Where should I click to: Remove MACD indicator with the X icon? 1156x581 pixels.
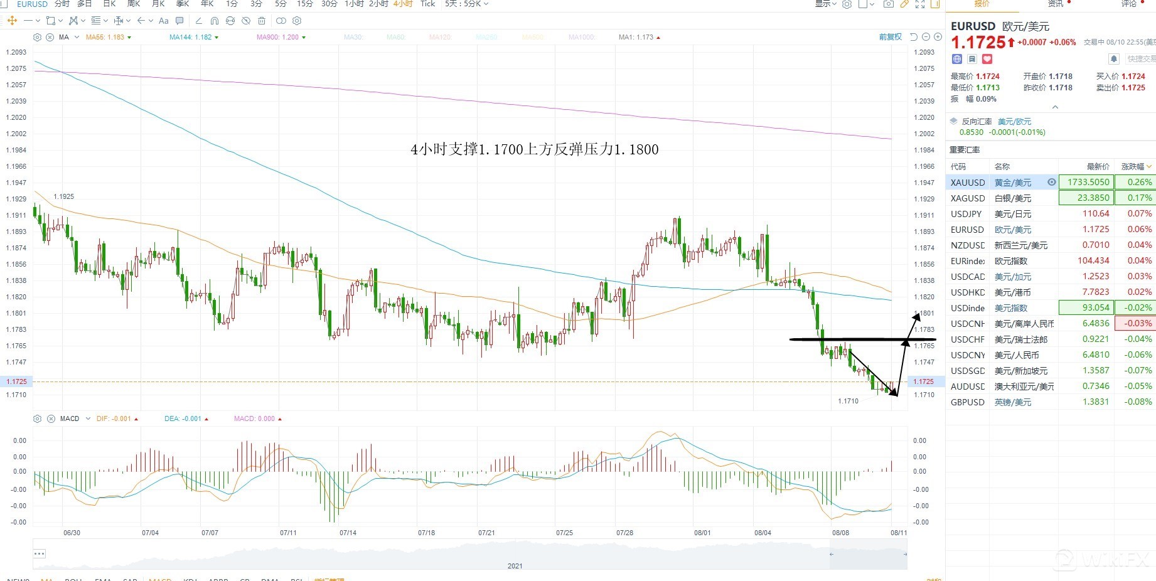(51, 418)
